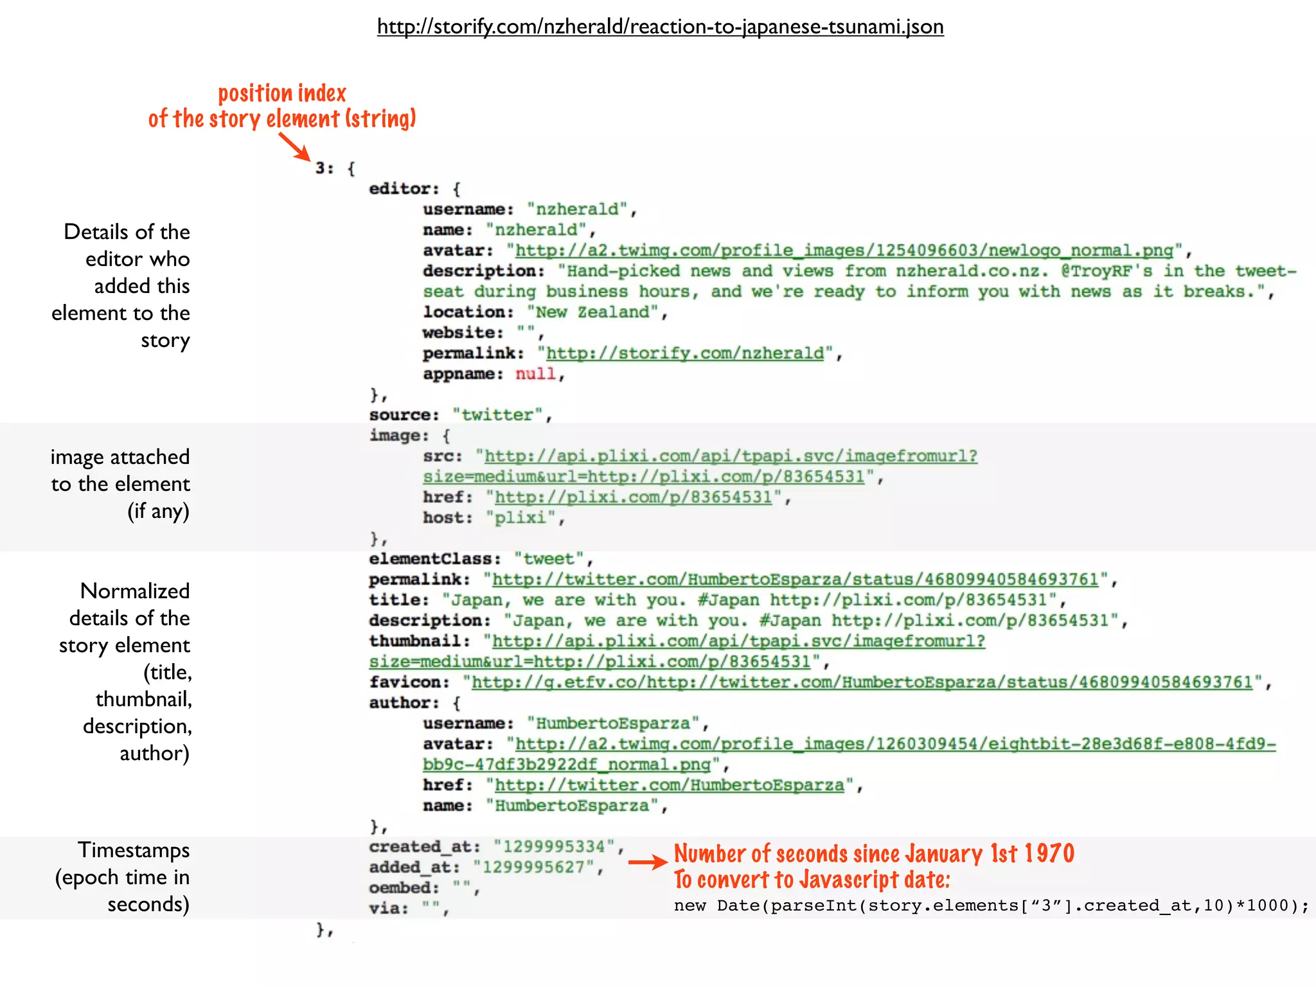Image resolution: width=1316 pixels, height=987 pixels.
Task: Open the image src api.plixi.com imagefromurl link
Action: click(x=700, y=466)
